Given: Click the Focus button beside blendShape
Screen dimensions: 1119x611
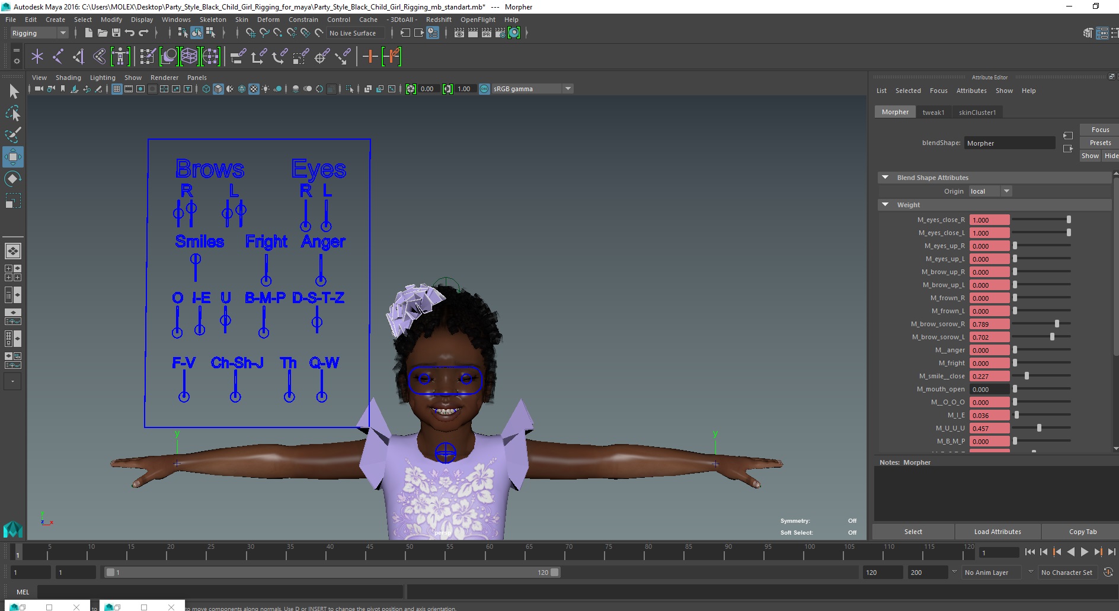Looking at the screenshot, I should [1099, 130].
